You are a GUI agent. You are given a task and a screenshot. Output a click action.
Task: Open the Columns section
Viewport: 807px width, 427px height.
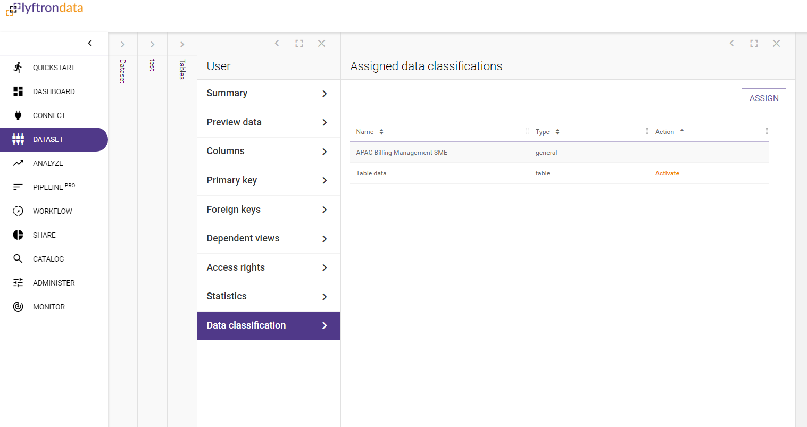pyautogui.click(x=269, y=152)
